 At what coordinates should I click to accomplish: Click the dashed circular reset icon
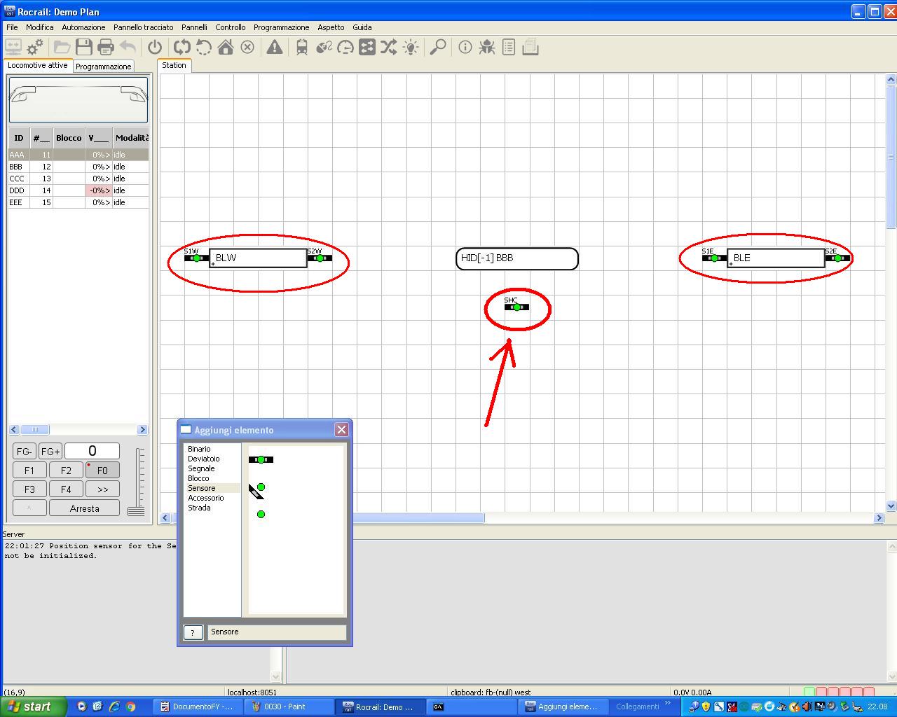pos(204,47)
